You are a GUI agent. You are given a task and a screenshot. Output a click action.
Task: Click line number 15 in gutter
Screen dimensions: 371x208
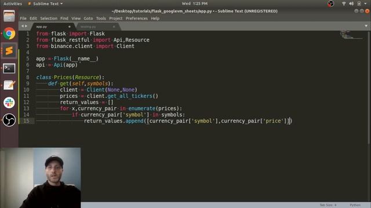26,121
